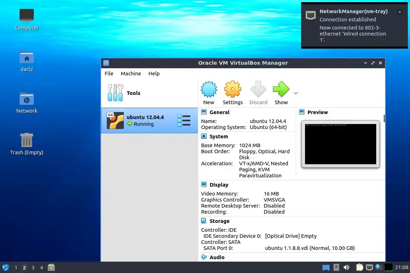Click the details pane vertical scrollbar
410x273 pixels.
pyautogui.click(x=384, y=118)
